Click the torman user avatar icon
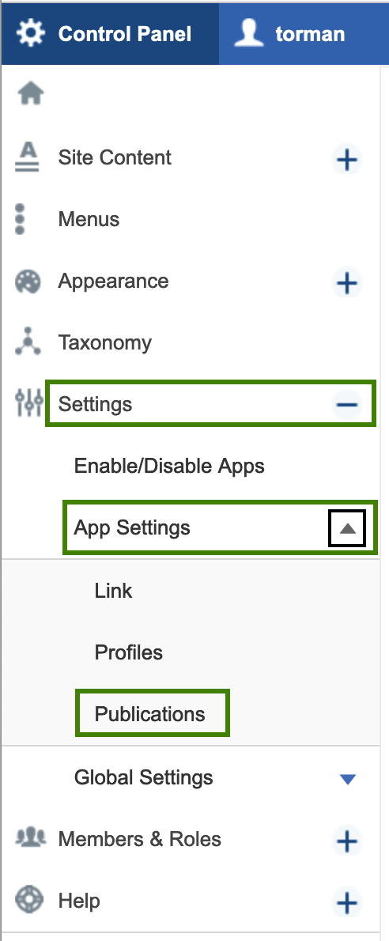389x941 pixels. pos(249,33)
